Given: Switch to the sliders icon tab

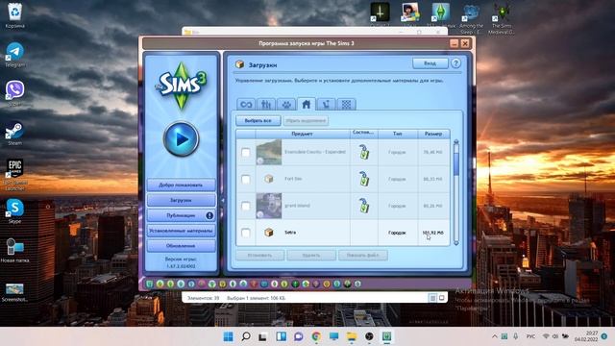Looking at the screenshot, I should pos(266,105).
